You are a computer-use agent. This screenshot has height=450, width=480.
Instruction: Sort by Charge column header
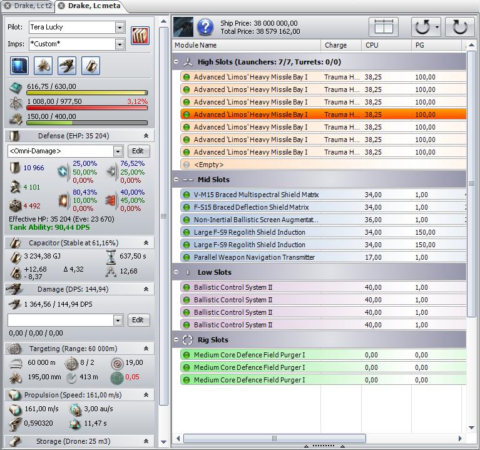point(341,45)
